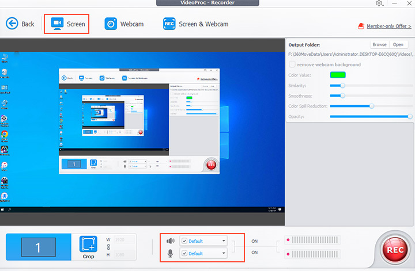Go back using the Back arrow
The width and height of the screenshot is (415, 271).
pos(20,24)
